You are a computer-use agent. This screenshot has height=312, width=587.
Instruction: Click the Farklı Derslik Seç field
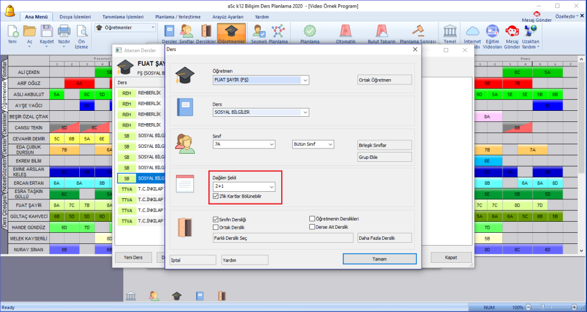[283, 238]
